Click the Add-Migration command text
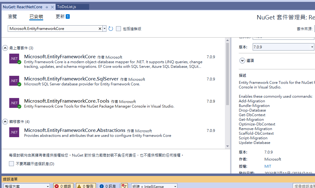 (x=252, y=101)
